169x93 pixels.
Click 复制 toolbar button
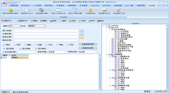(x=63, y=21)
